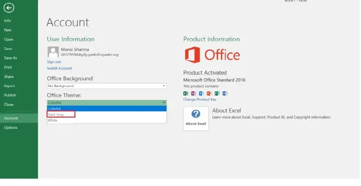The width and height of the screenshot is (361, 186).
Task: Open the Office Background dropdown
Action: tap(106, 86)
